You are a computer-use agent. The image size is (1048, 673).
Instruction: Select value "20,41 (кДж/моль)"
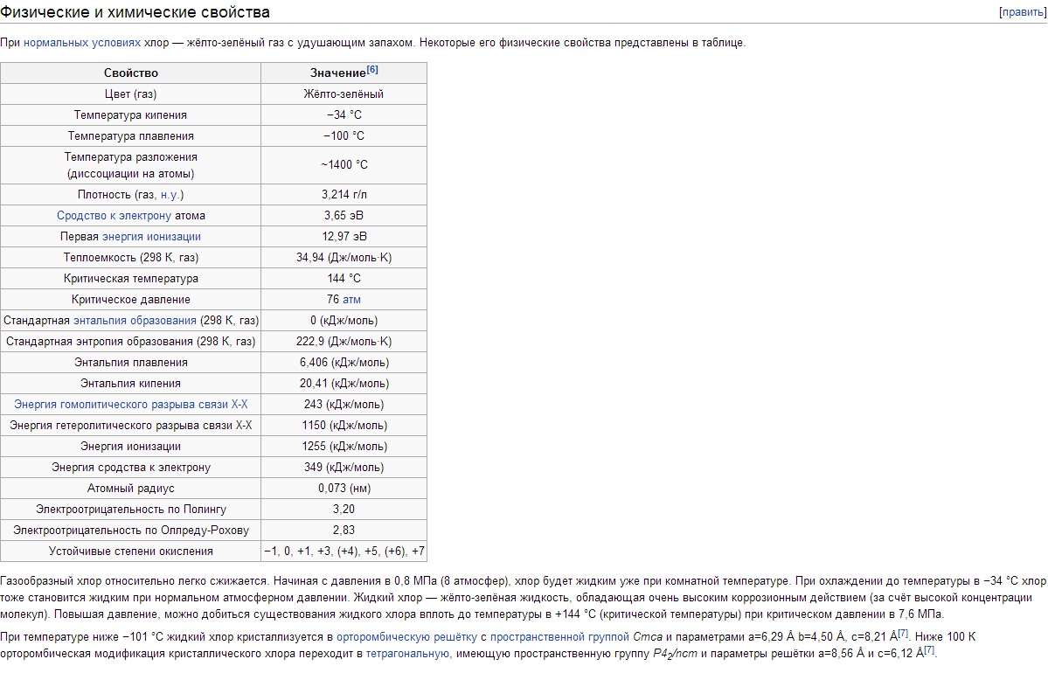pyautogui.click(x=344, y=384)
